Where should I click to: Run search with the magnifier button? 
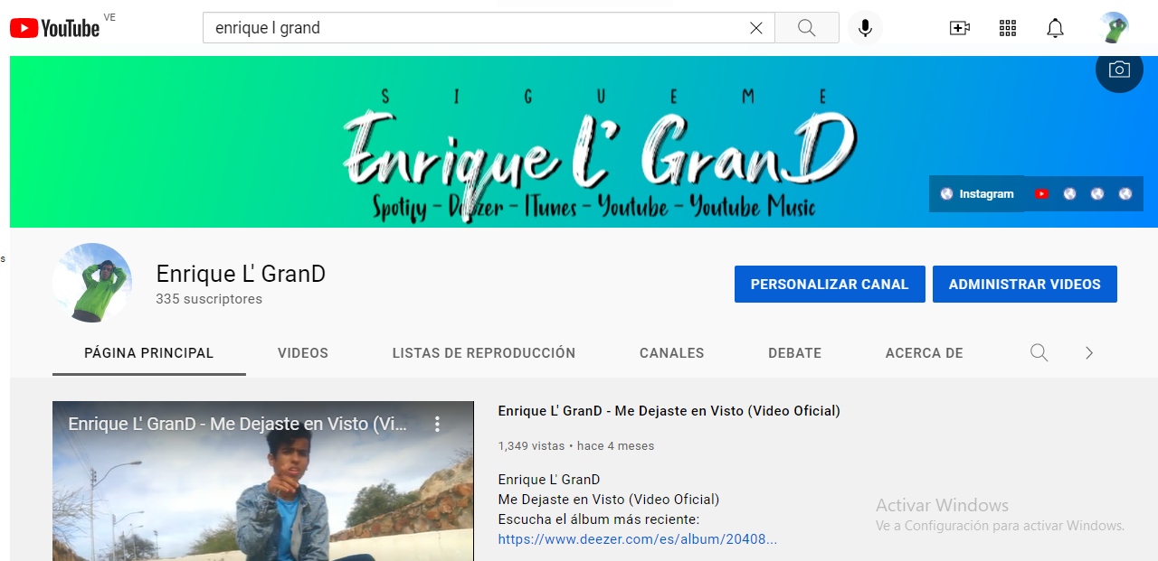807,28
